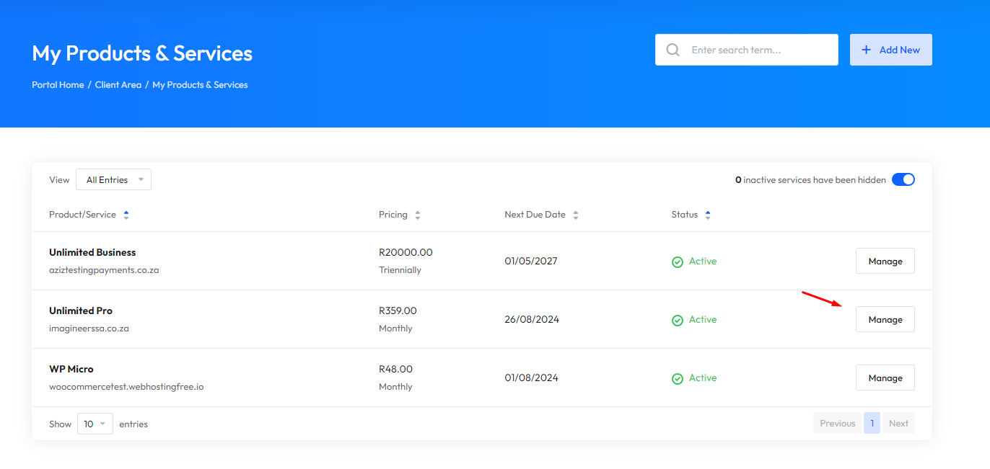This screenshot has width=990, height=469.
Task: Click sort arrows beside Status header
Action: click(x=708, y=215)
